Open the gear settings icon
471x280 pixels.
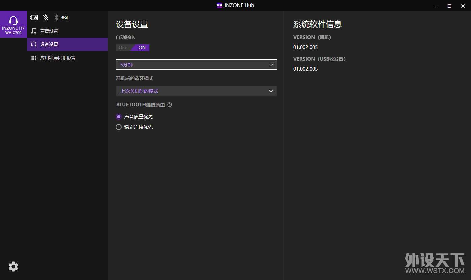point(13,267)
